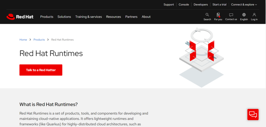The image size is (266, 127).
Task: Click the Log in person icon
Action: (x=254, y=15)
